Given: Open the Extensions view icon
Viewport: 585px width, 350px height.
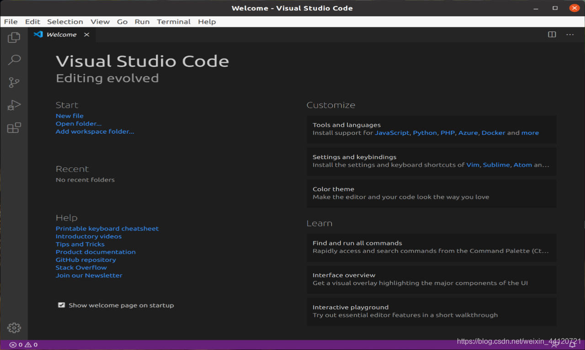Looking at the screenshot, I should (x=14, y=128).
